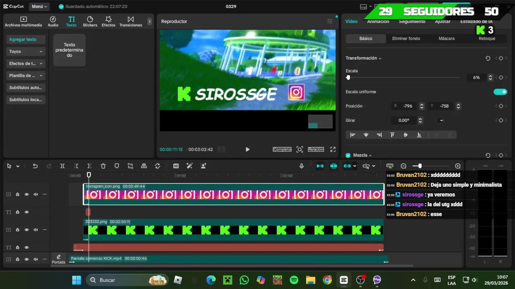Align clip to the top

[392, 135]
